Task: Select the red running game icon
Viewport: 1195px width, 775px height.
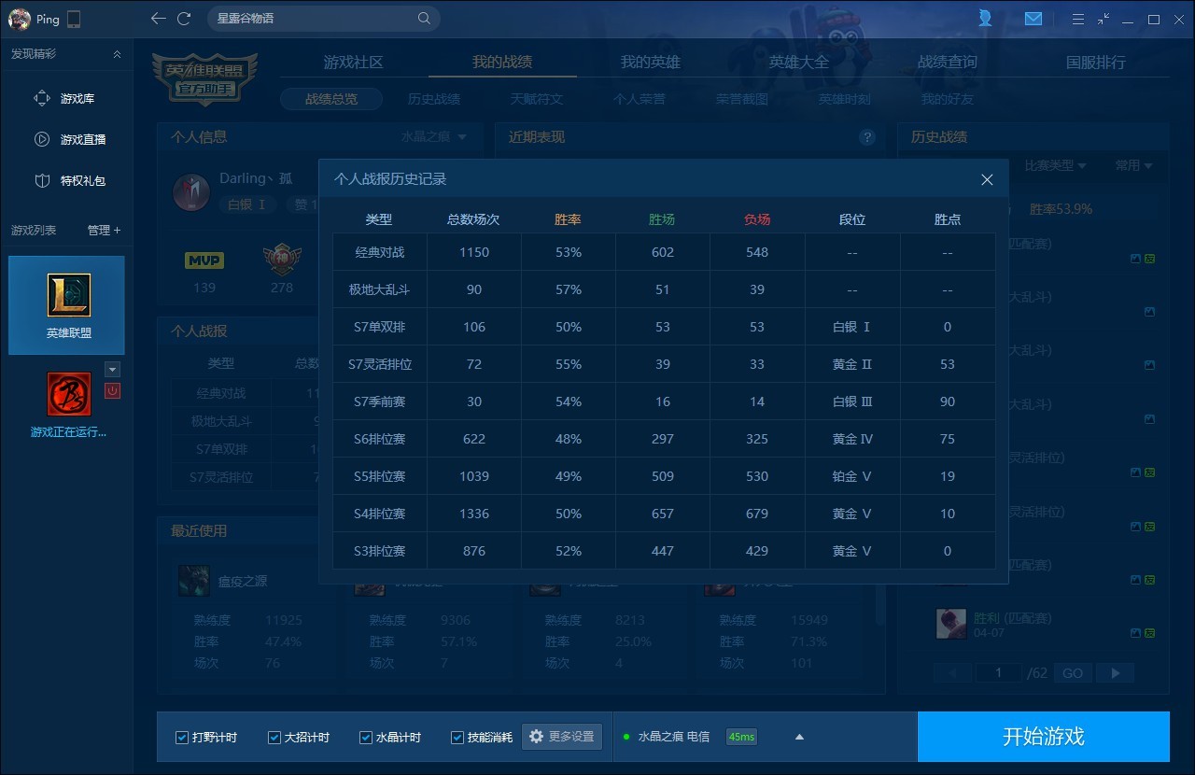Action: pyautogui.click(x=69, y=394)
